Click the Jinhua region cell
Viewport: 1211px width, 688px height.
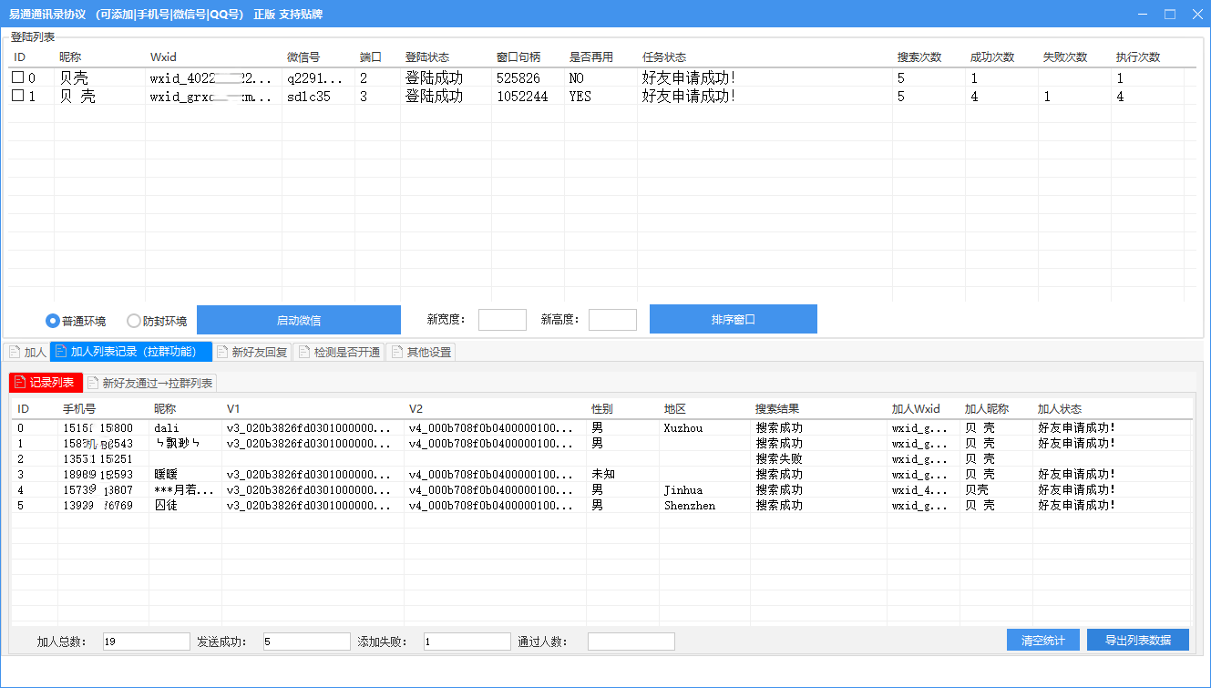[683, 489]
